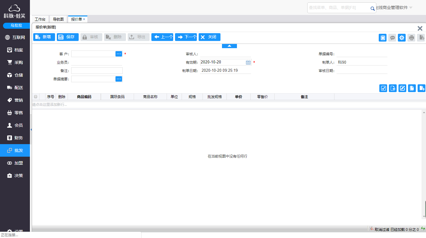The image size is (426, 238).
Task: Click the 删除 toolbar button
Action: 115,37
